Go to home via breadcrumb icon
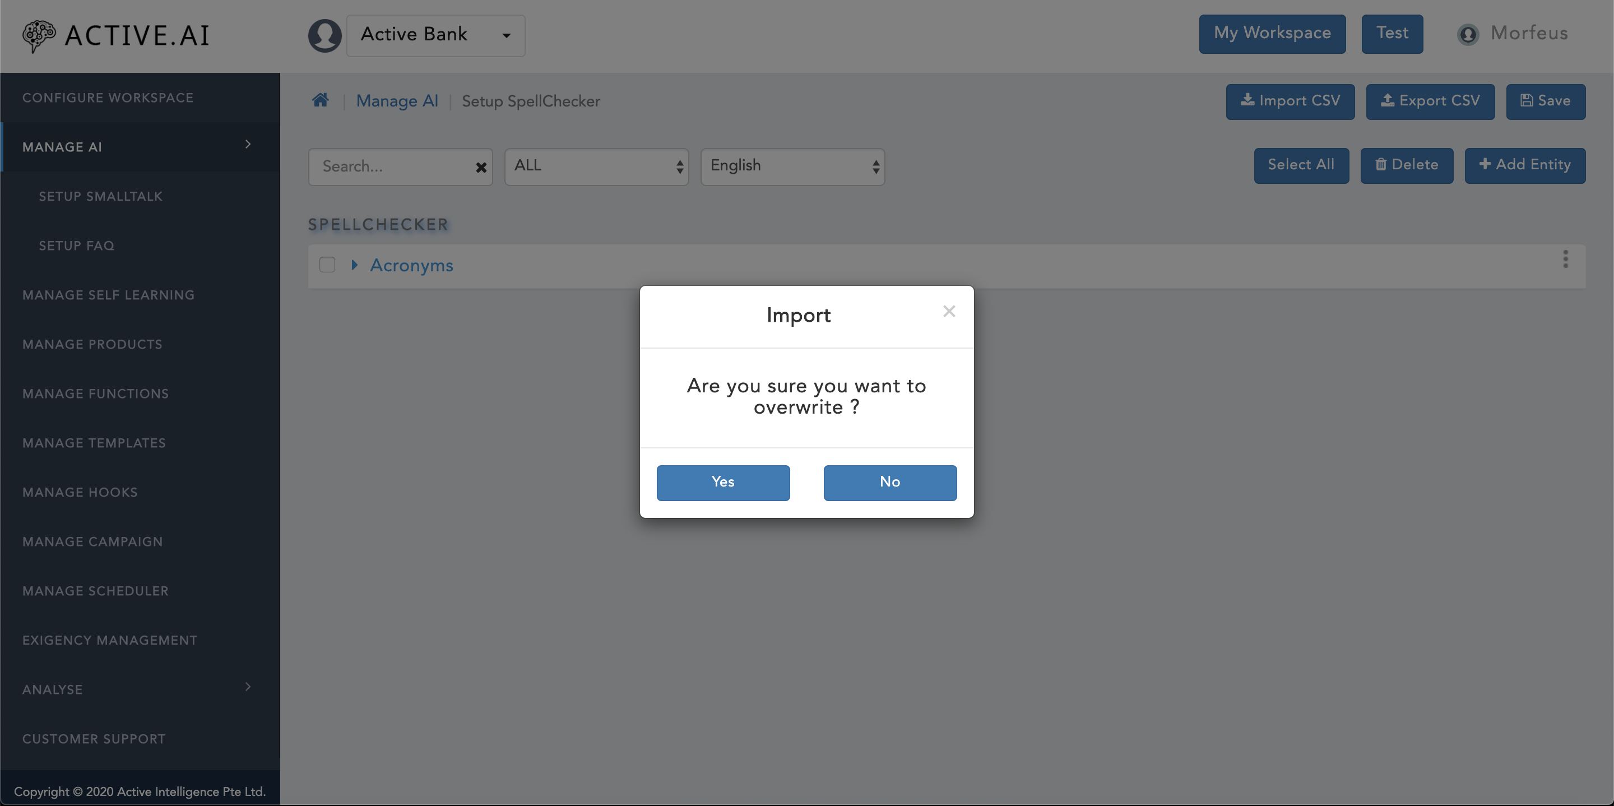The image size is (1614, 806). click(x=320, y=100)
